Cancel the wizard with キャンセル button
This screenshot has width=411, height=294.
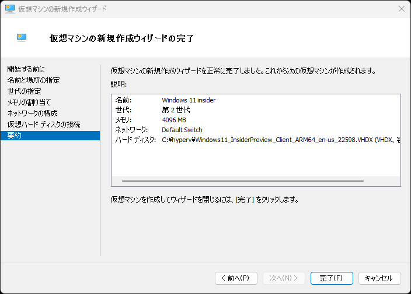379,278
